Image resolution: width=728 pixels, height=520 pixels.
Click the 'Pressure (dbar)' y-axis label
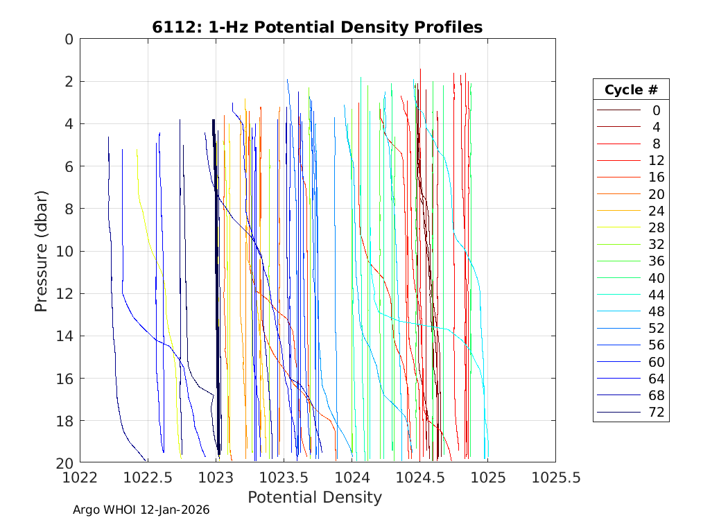pos(42,250)
